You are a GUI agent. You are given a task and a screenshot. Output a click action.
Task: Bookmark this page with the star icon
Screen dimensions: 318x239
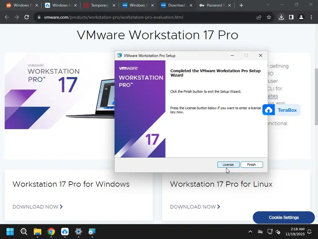point(269,17)
